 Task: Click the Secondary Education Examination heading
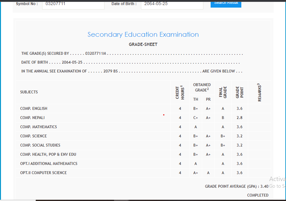pyautogui.click(x=143, y=35)
